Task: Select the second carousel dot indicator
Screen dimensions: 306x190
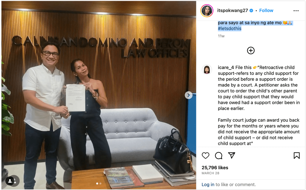Action: click(100, 183)
